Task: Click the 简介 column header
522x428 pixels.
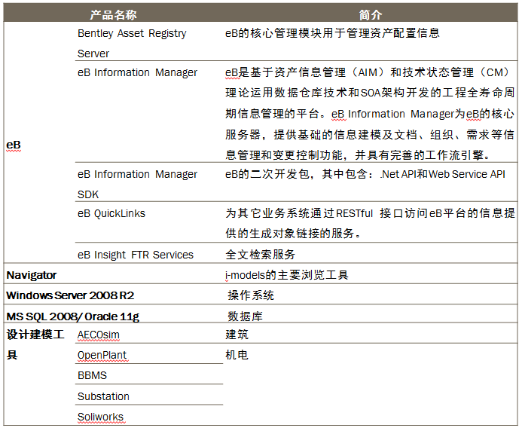Action: [x=371, y=14]
